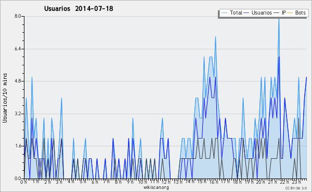Click the '5 h' x-axis label
Screen dimensions: 312x192
coord(83,182)
